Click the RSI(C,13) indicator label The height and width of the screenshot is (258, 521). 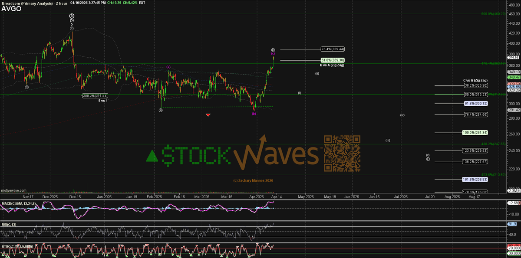(8, 224)
